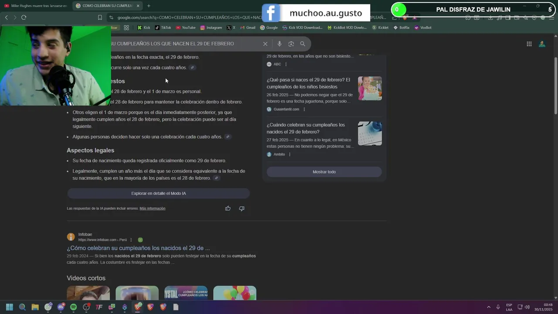Image resolution: width=558 pixels, height=314 pixels.
Task: Open Windows taskbar search
Action: tap(22, 307)
